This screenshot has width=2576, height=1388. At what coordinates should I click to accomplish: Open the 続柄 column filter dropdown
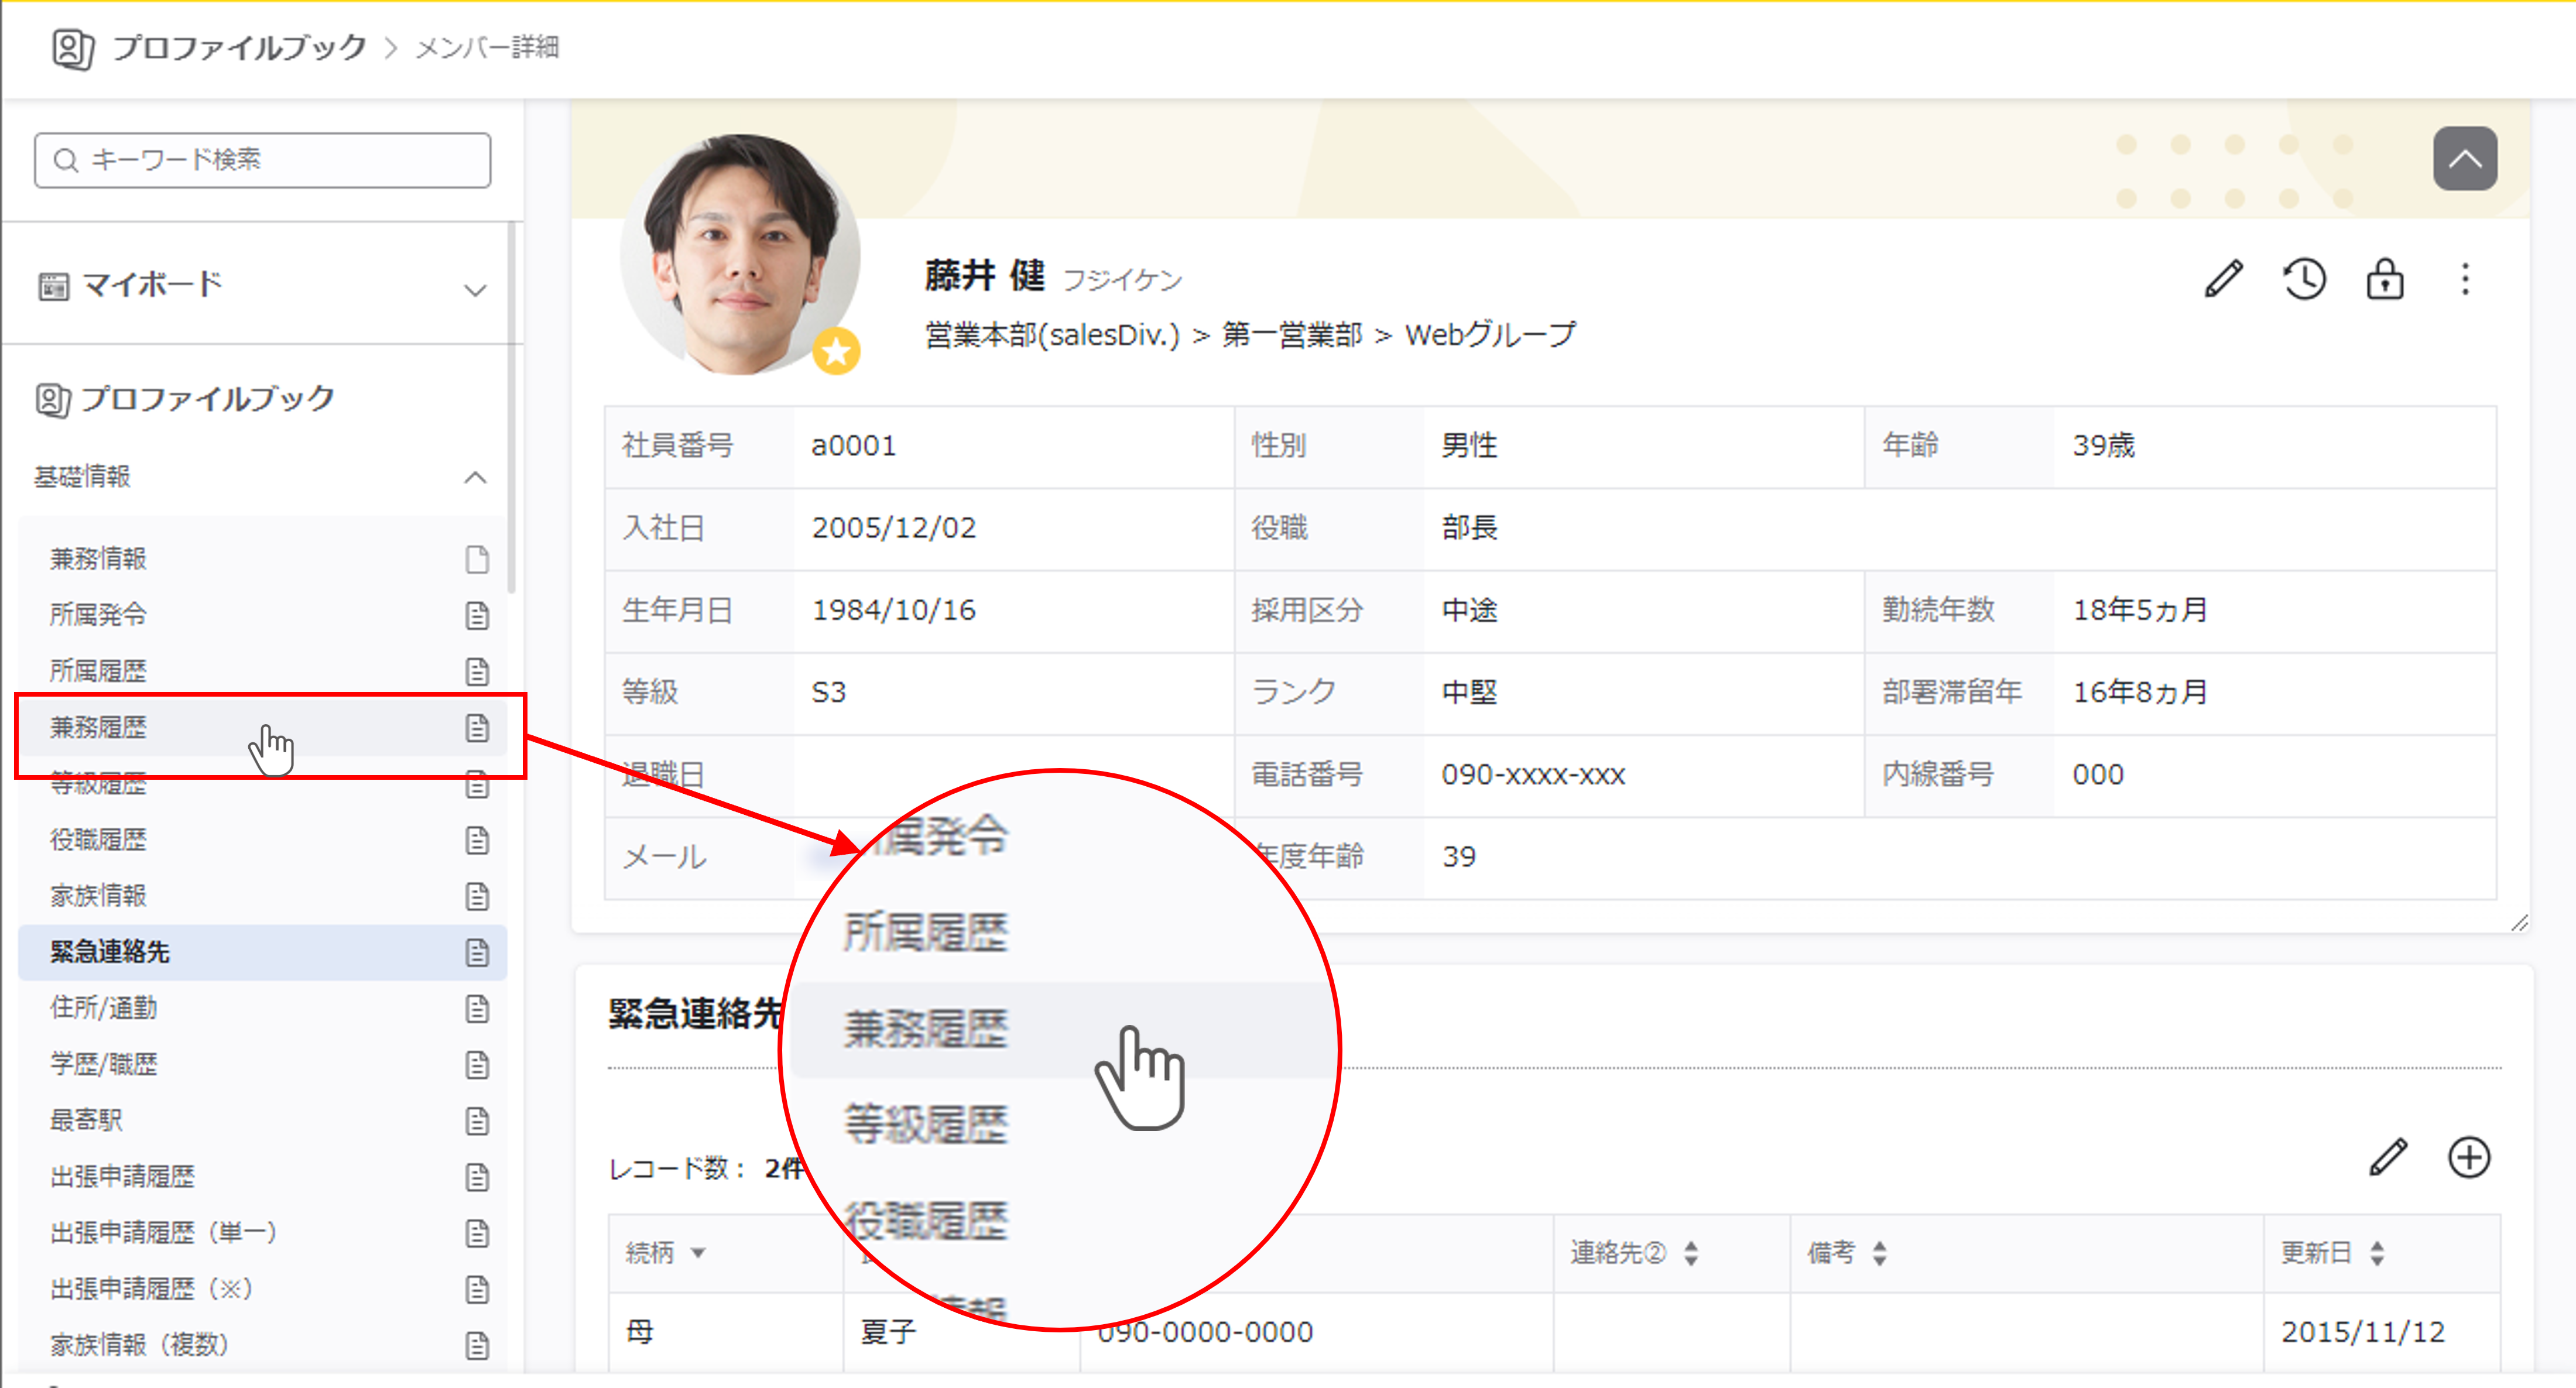tap(698, 1253)
